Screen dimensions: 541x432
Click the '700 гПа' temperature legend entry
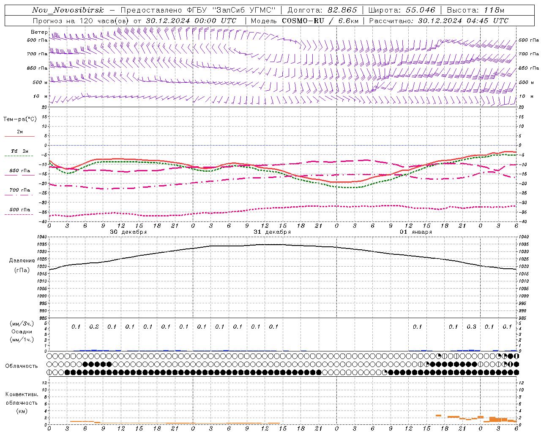pos(20,190)
